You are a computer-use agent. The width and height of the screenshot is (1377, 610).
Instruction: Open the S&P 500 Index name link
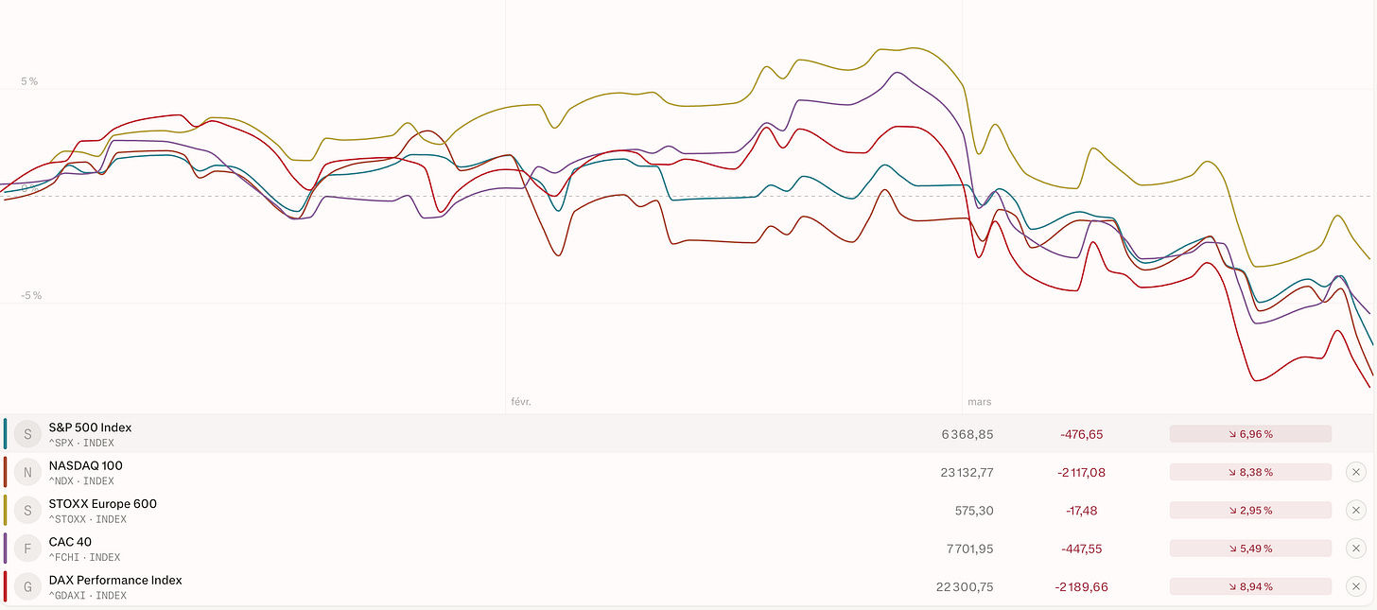click(x=90, y=427)
